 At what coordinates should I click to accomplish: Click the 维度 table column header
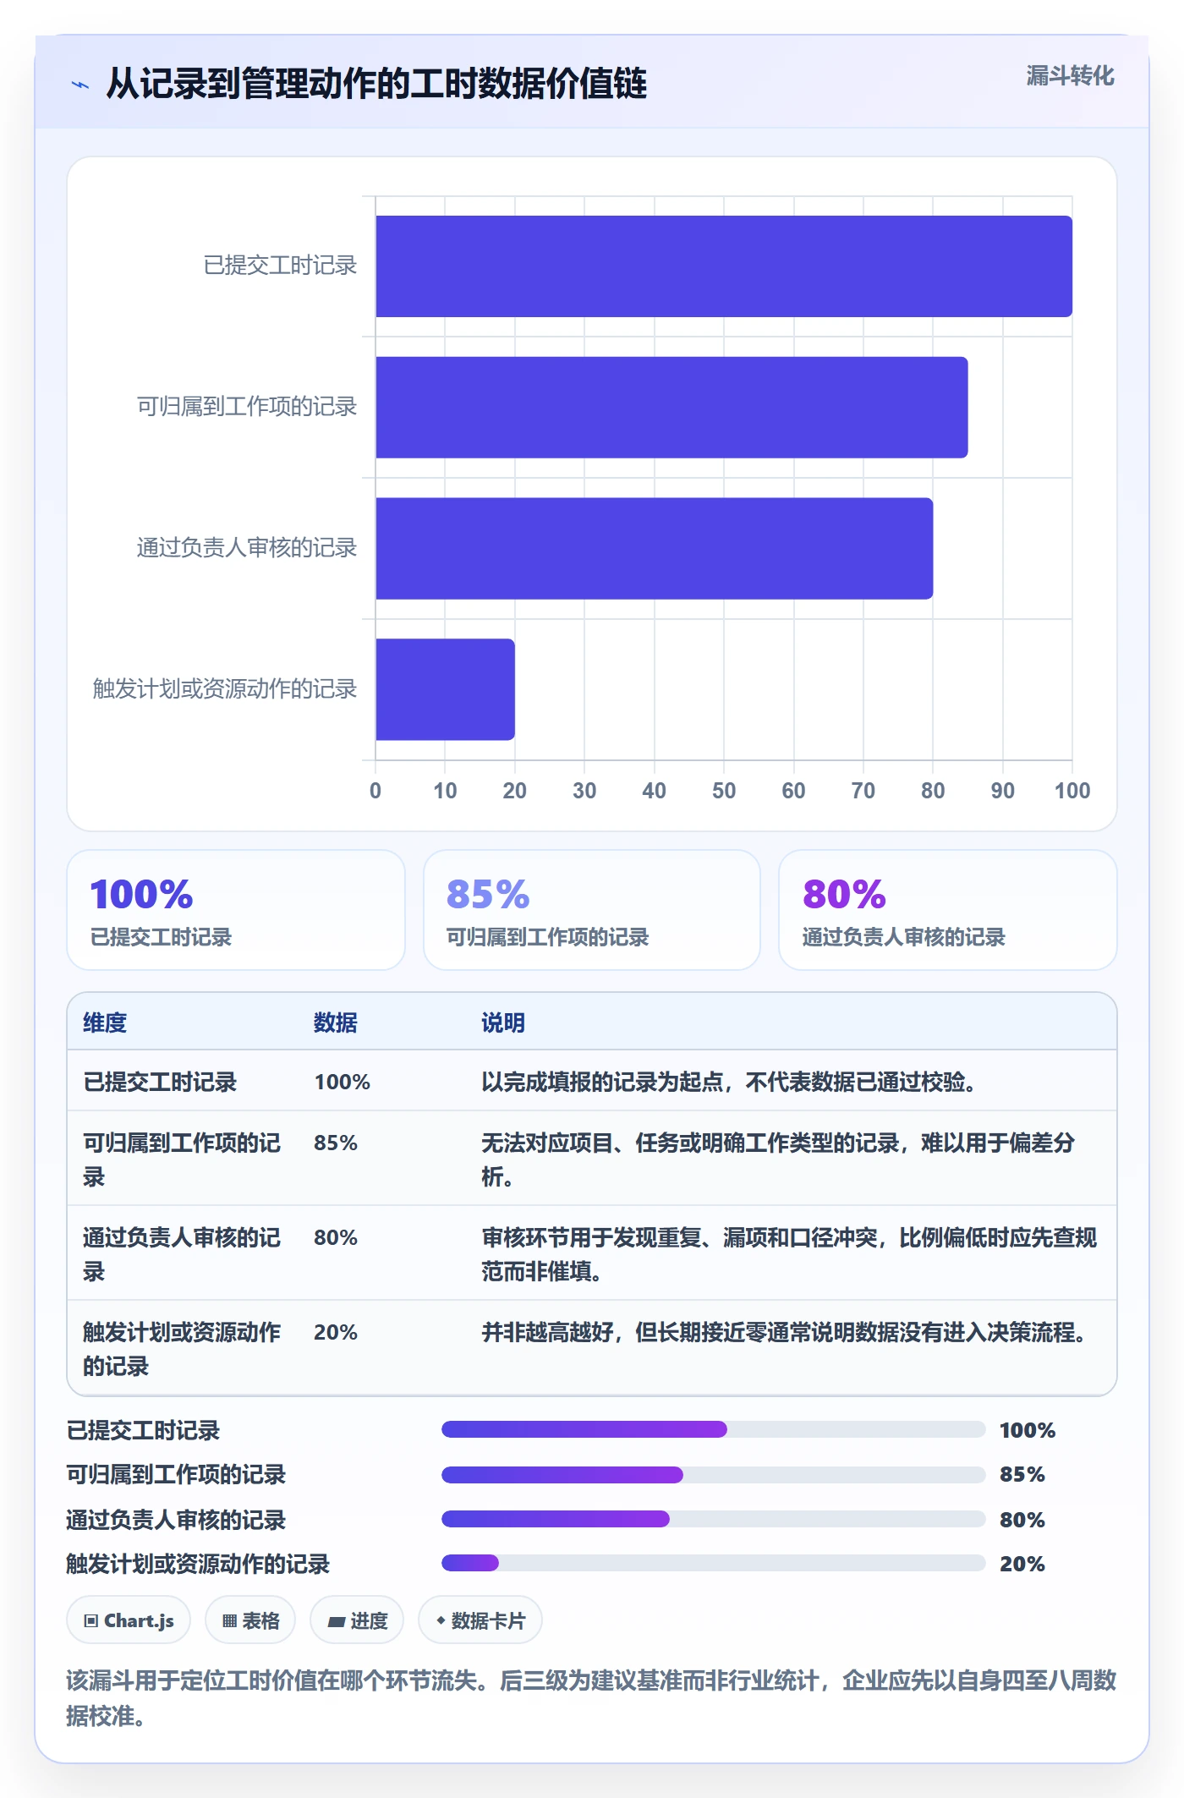(x=105, y=1022)
